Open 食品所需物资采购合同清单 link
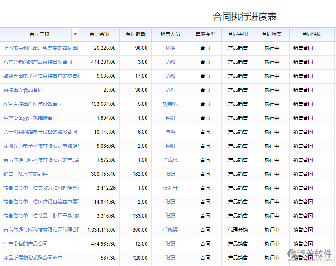This screenshot has width=336, height=266. click(33, 258)
